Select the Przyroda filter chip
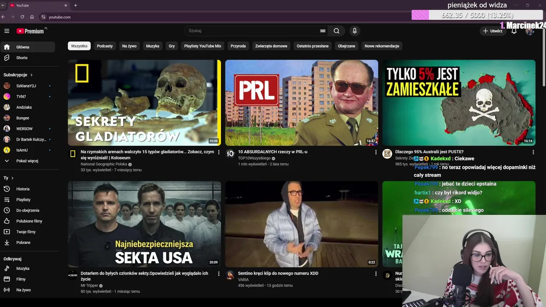 tap(238, 46)
